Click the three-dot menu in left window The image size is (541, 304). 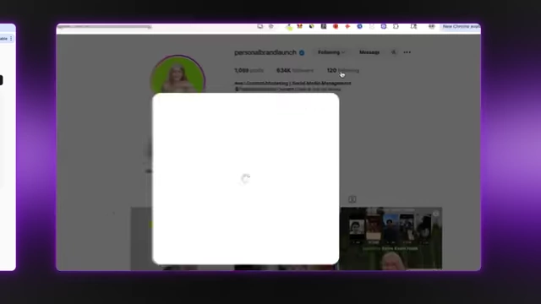(11, 39)
